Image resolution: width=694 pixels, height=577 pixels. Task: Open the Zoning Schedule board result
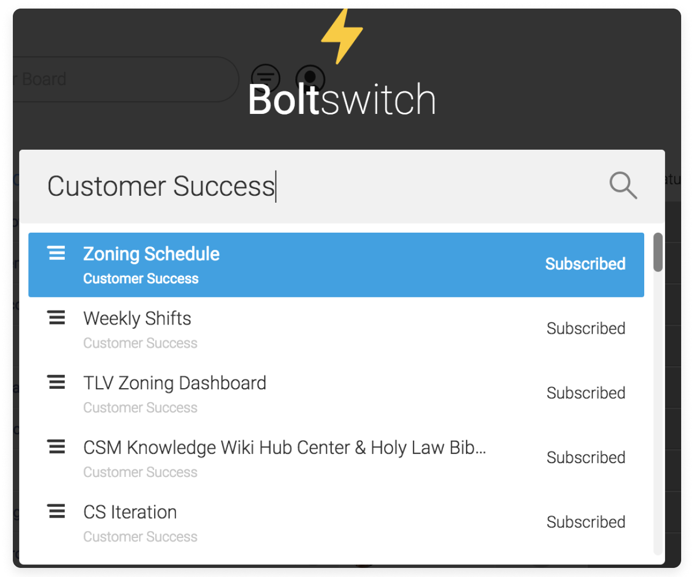pos(336,265)
